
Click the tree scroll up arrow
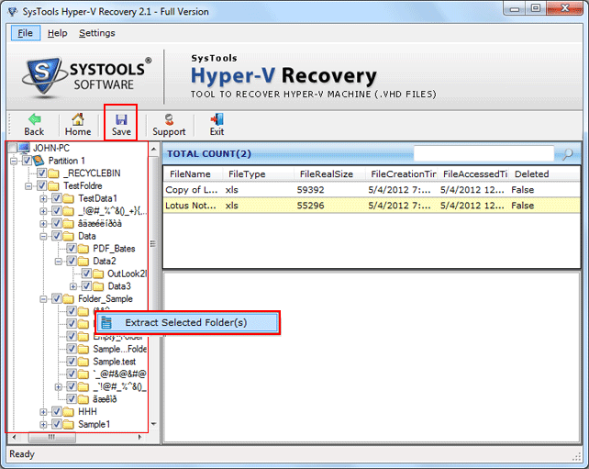point(153,150)
